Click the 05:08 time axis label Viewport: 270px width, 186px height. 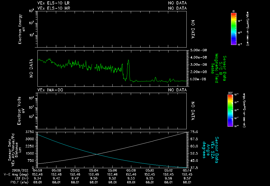click(x=131, y=170)
